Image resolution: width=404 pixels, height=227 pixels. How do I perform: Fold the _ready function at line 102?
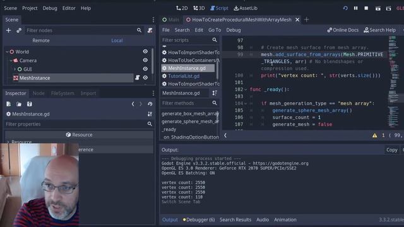(246, 90)
